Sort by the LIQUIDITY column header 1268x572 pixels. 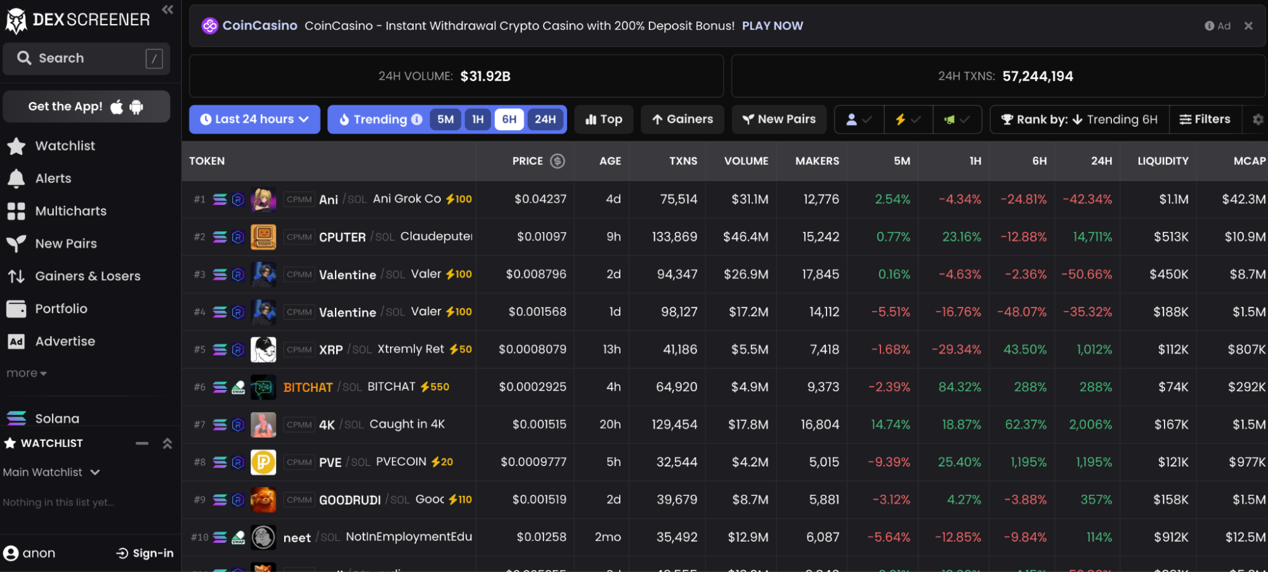pyautogui.click(x=1163, y=161)
